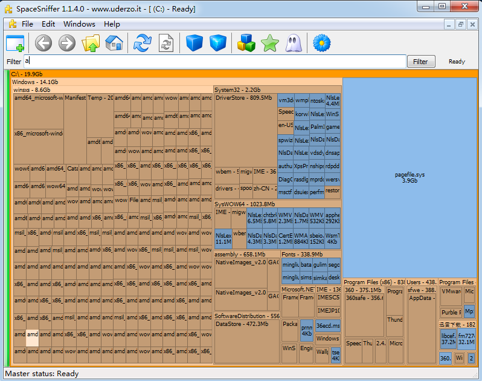The height and width of the screenshot is (381, 482).
Task: Select the DriverStore folder block
Action: 245,133
